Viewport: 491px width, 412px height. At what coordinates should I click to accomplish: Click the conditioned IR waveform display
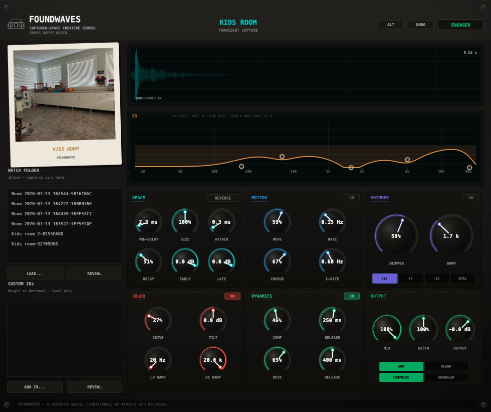pos(305,75)
